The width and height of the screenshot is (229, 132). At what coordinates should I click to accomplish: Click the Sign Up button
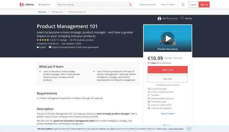coord(204,5)
